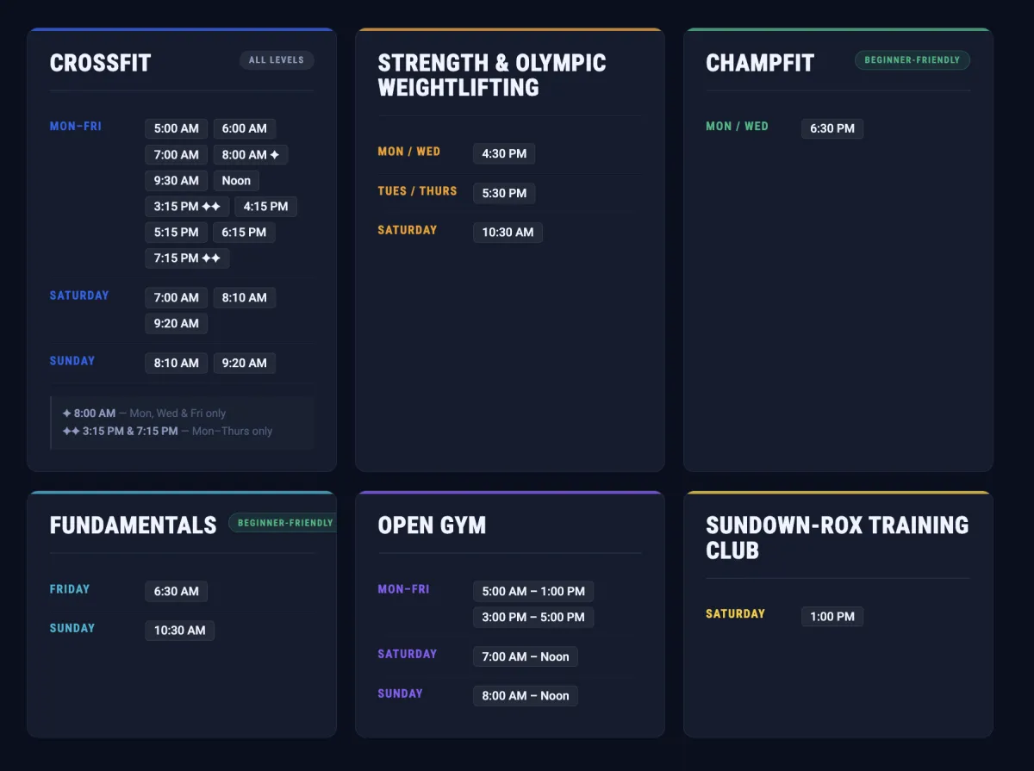The height and width of the screenshot is (771, 1034).
Task: Click the starred 8:00 AM CrossFit time
Action: tap(251, 154)
